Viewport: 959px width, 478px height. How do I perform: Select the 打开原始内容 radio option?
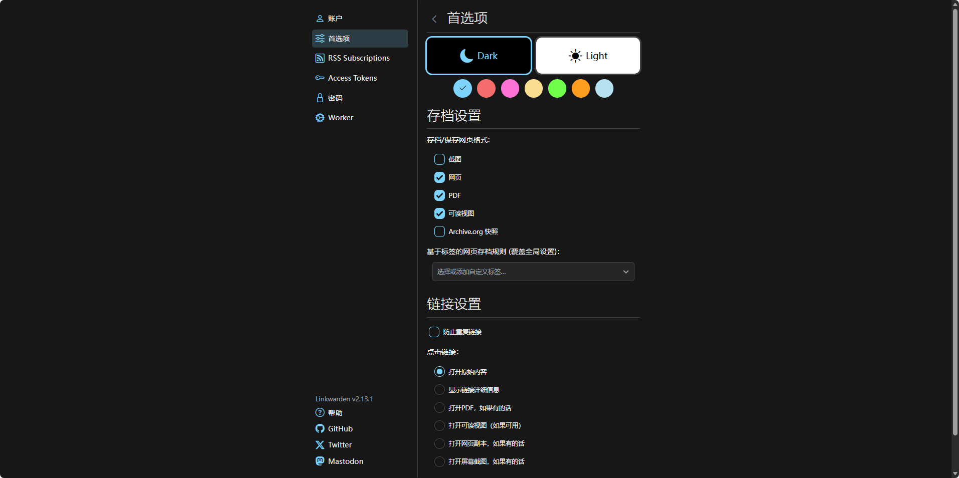(439, 372)
